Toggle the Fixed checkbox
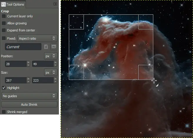 (x=4, y=38)
